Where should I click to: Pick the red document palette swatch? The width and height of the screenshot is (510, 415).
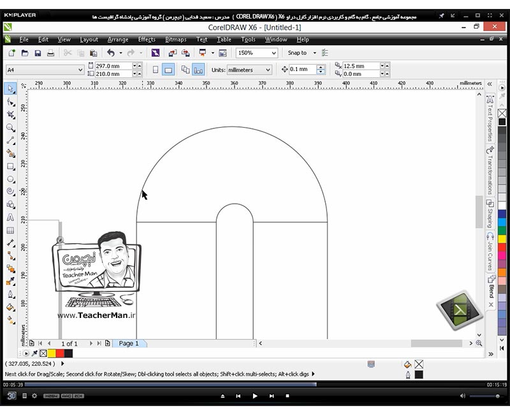(60, 353)
